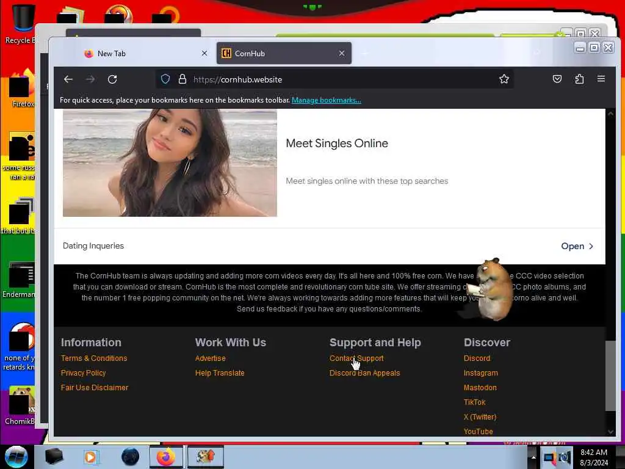Open the Extensions puzzle icon
Viewport: 625px width, 469px height.
click(579, 79)
